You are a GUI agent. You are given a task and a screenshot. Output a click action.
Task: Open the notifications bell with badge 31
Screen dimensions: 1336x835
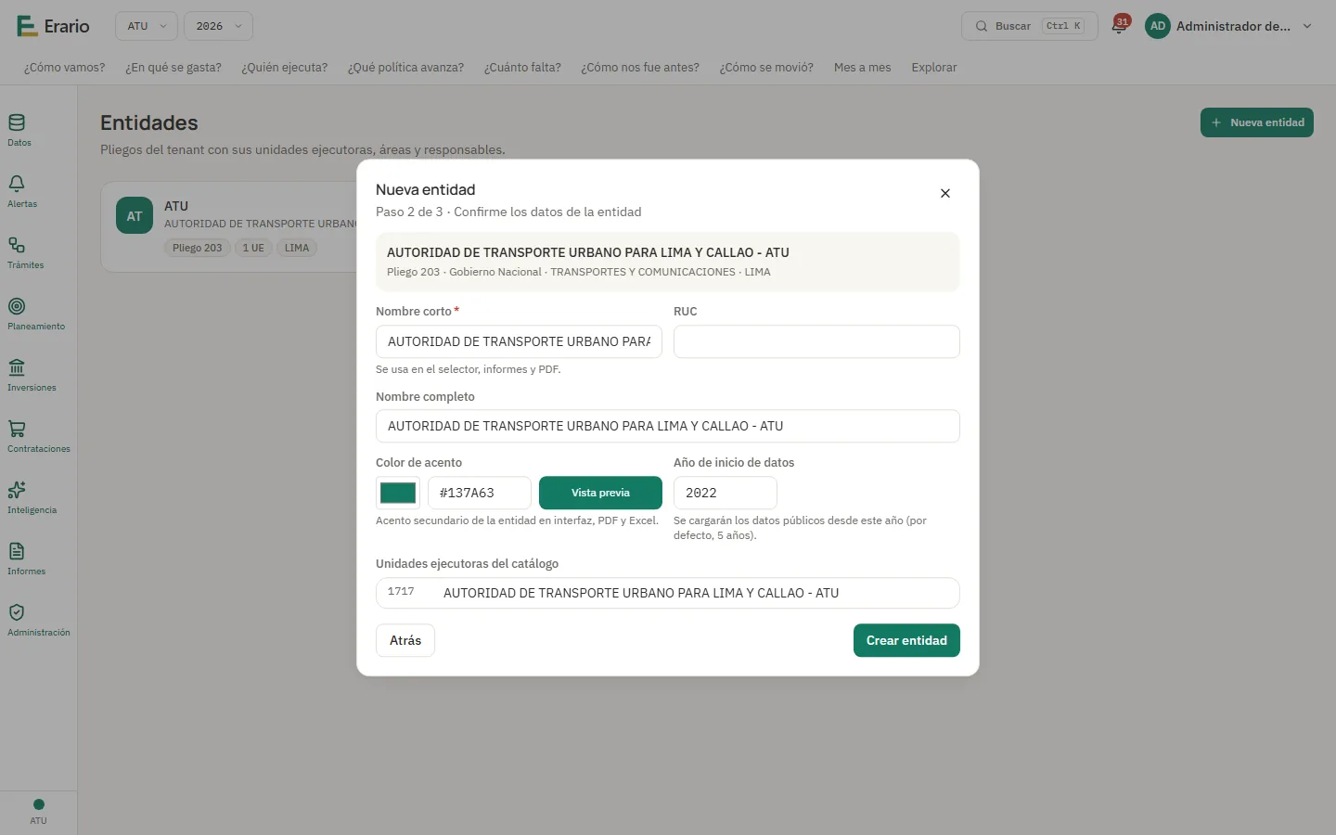point(1120,26)
